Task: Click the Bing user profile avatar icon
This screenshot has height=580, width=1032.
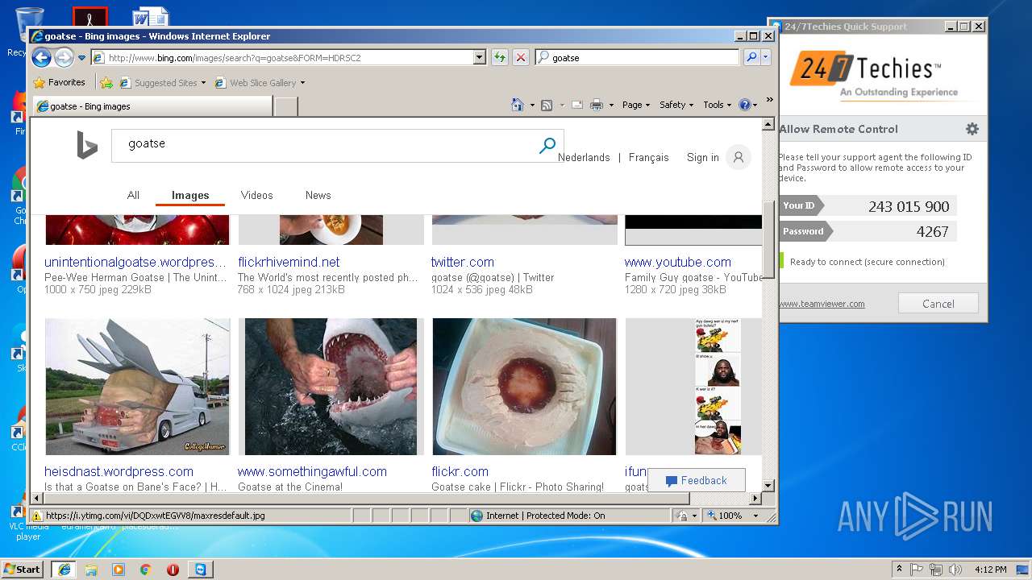Action: click(x=739, y=157)
